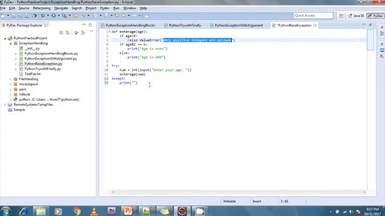
Task: Close the PythonRaiseException editor tab
Action: coord(315,25)
